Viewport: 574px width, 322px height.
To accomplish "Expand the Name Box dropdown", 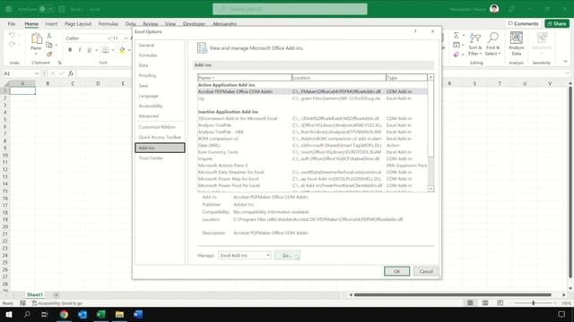I will pyautogui.click(x=37, y=73).
